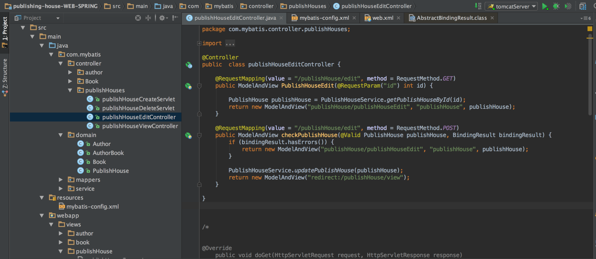Viewport: 596px width, 259px height.
Task: Expand the service package
Action: (x=61, y=189)
